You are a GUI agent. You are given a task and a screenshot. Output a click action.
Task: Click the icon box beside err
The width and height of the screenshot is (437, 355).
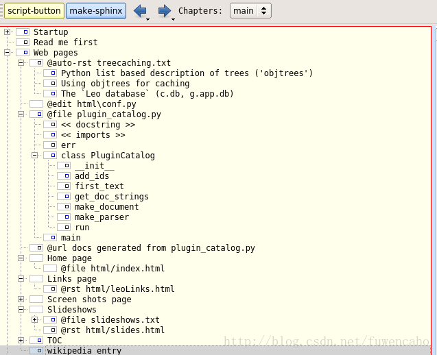point(50,145)
